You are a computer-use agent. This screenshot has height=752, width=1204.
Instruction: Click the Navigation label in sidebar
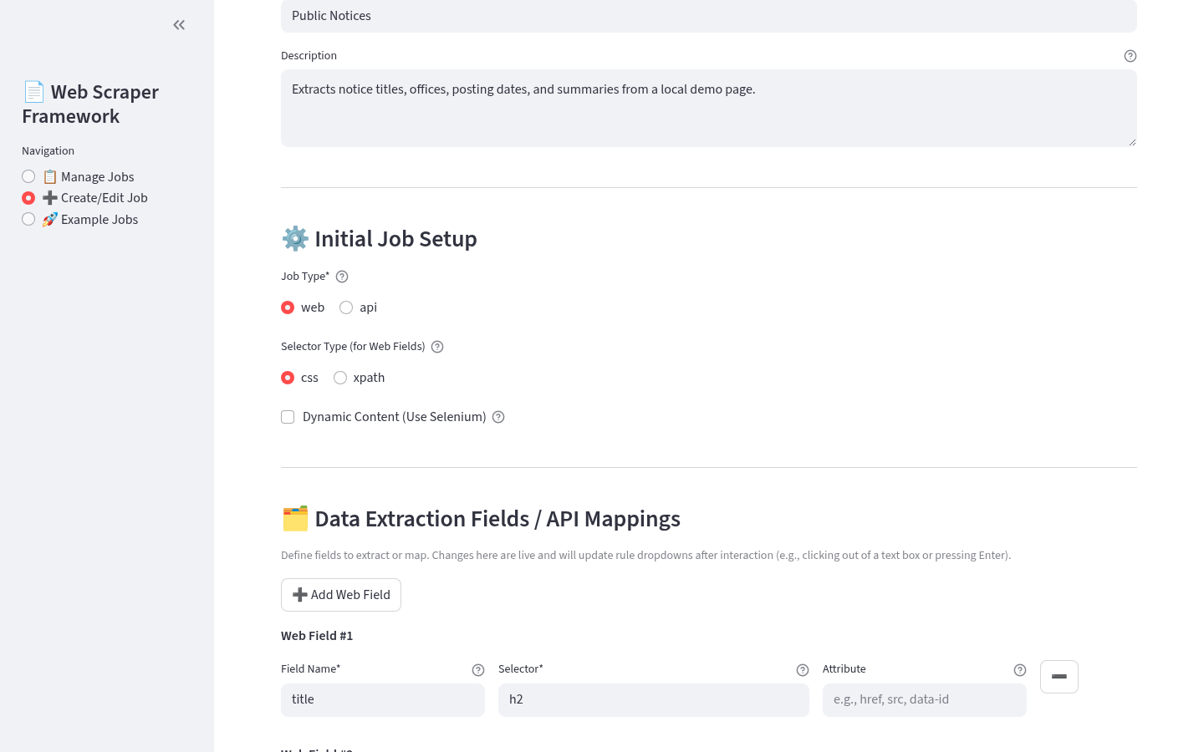pyautogui.click(x=48, y=151)
